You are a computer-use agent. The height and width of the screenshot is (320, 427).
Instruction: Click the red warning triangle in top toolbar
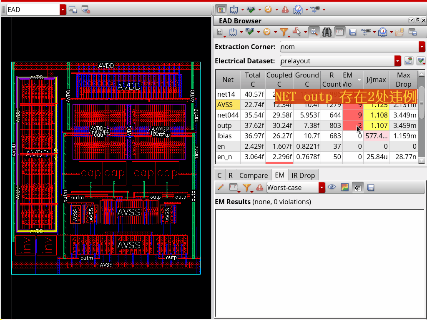[x=285, y=9]
